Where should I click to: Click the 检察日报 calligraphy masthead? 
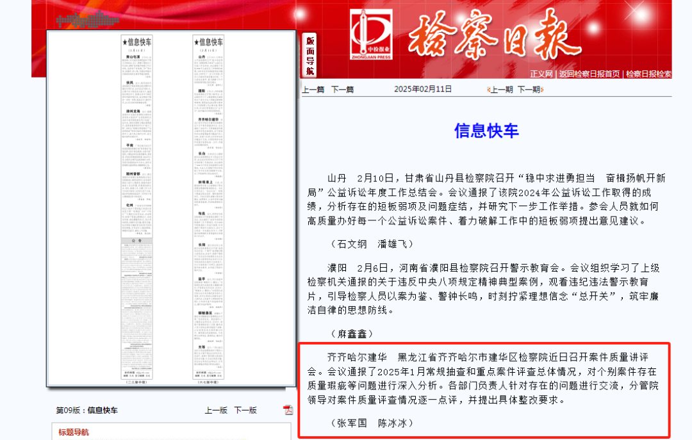click(x=494, y=35)
